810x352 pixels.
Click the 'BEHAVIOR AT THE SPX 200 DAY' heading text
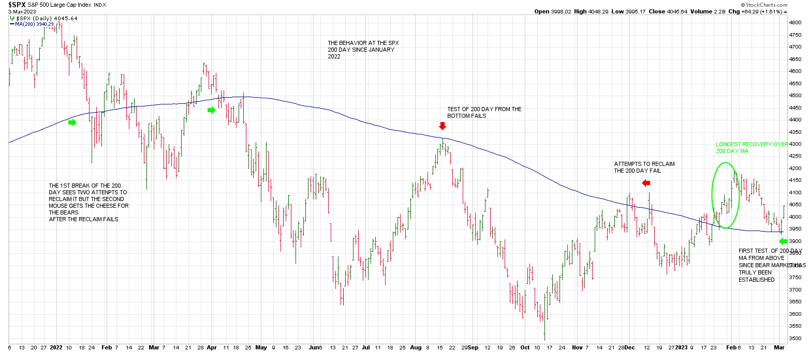coord(361,50)
